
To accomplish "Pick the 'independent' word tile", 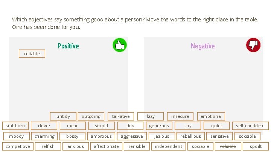I will [x=169, y=146].
